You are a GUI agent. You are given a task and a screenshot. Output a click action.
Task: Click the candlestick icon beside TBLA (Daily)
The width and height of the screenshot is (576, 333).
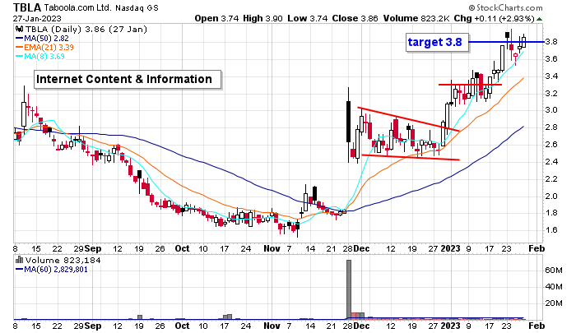pos(19,30)
